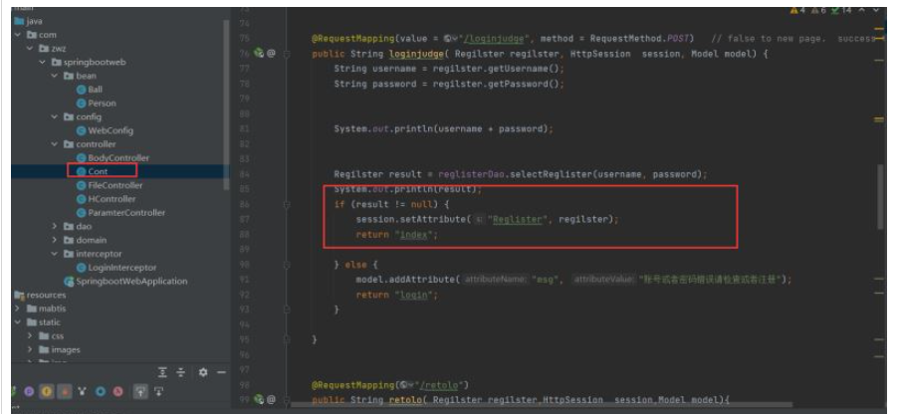Image resolution: width=898 pixels, height=414 pixels.
Task: Click the retolo method name
Action: [x=404, y=399]
